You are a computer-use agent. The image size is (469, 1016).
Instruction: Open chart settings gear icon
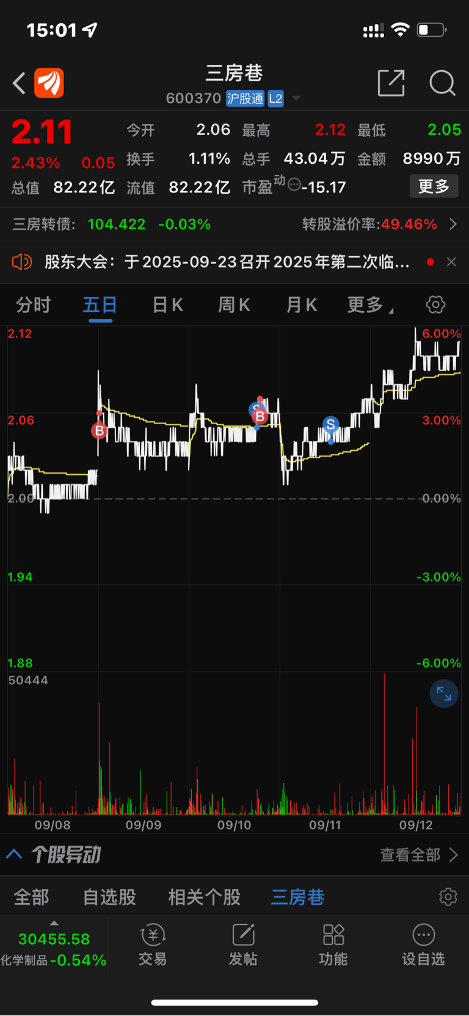pos(435,304)
